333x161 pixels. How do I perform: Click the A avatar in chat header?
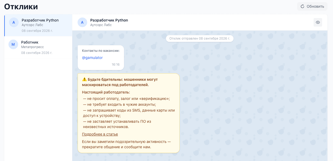pos(82,22)
